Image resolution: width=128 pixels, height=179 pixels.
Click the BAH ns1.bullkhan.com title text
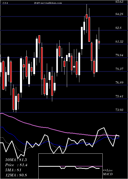[x=48, y=3]
